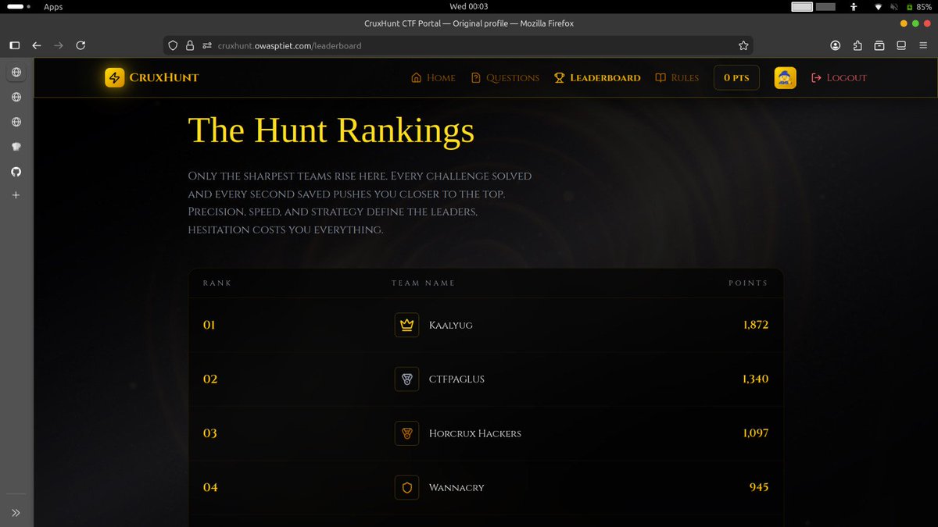This screenshot has height=527, width=938.
Task: Click the sidebar layout toolbar icon
Action: pyautogui.click(x=900, y=45)
